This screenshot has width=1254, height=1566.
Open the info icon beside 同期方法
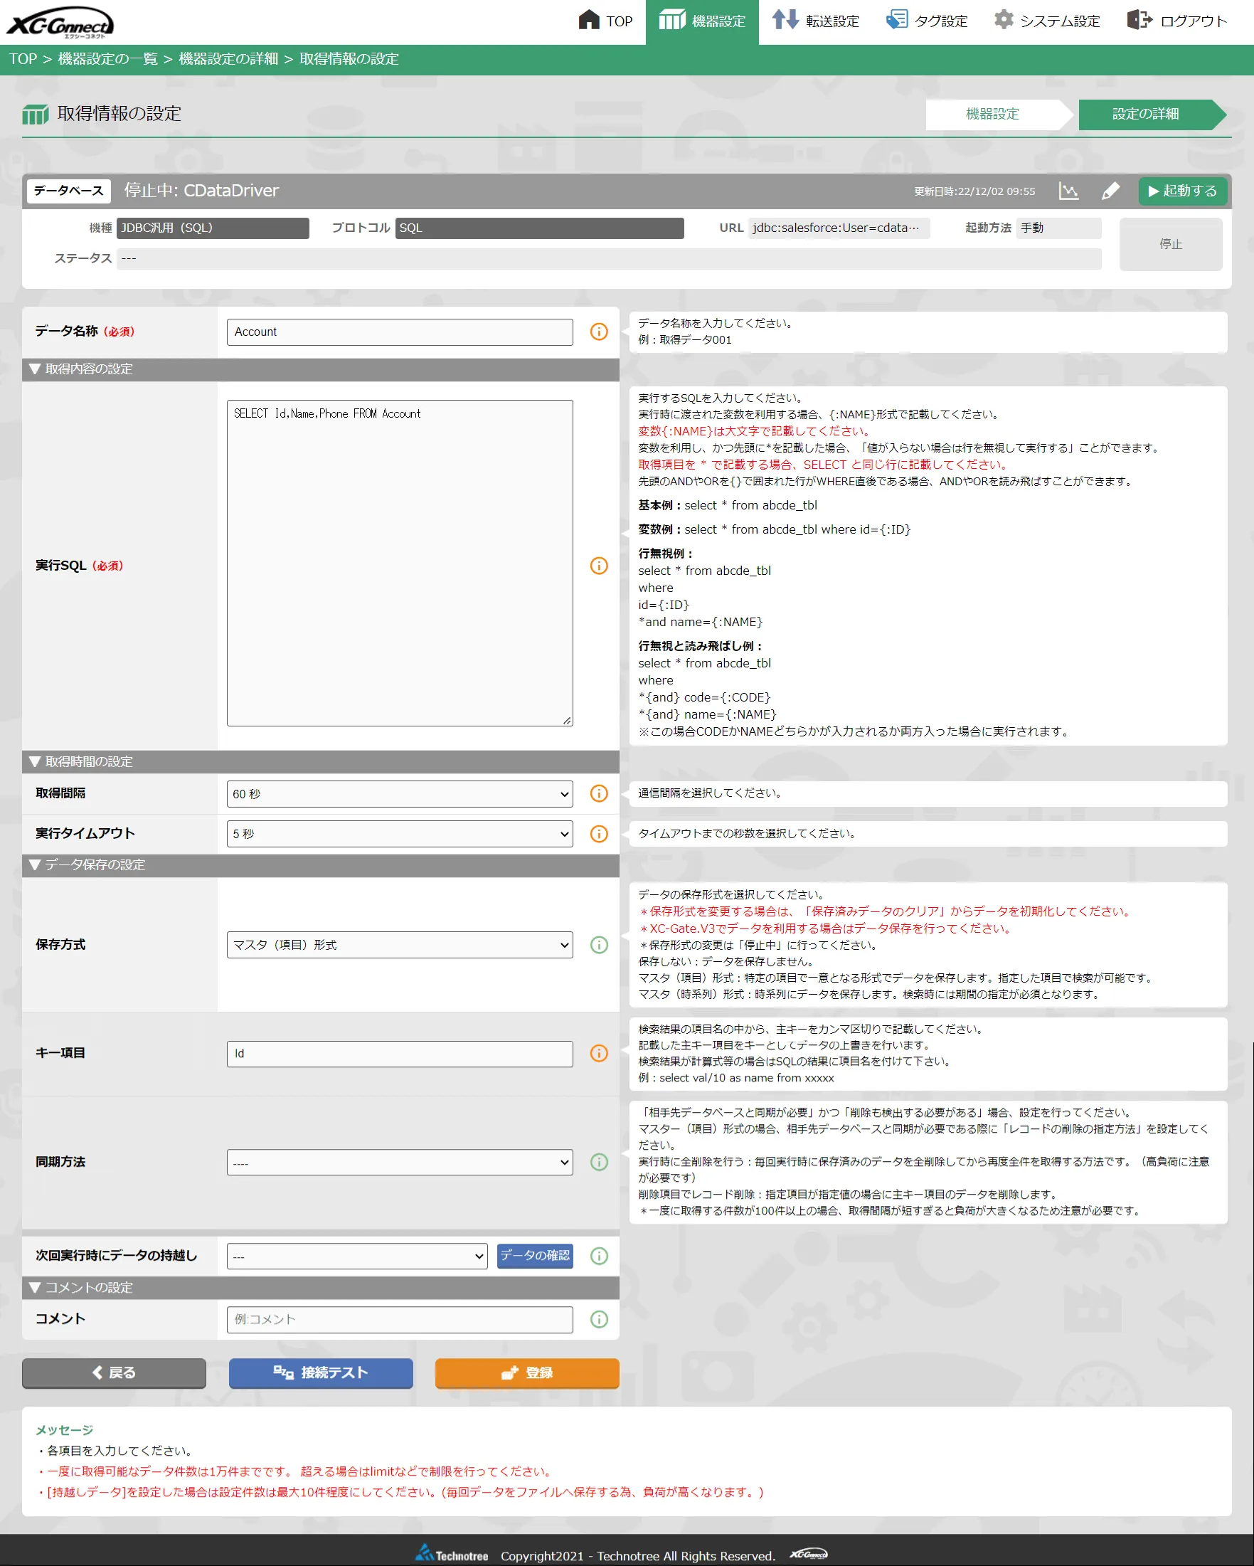[598, 1163]
